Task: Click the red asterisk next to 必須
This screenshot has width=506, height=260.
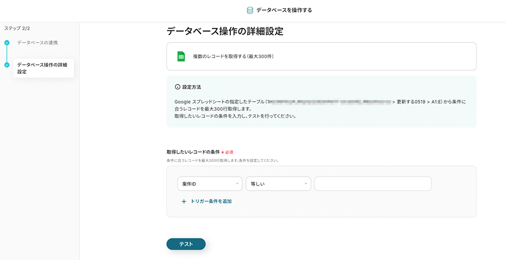Action: pyautogui.click(x=223, y=152)
